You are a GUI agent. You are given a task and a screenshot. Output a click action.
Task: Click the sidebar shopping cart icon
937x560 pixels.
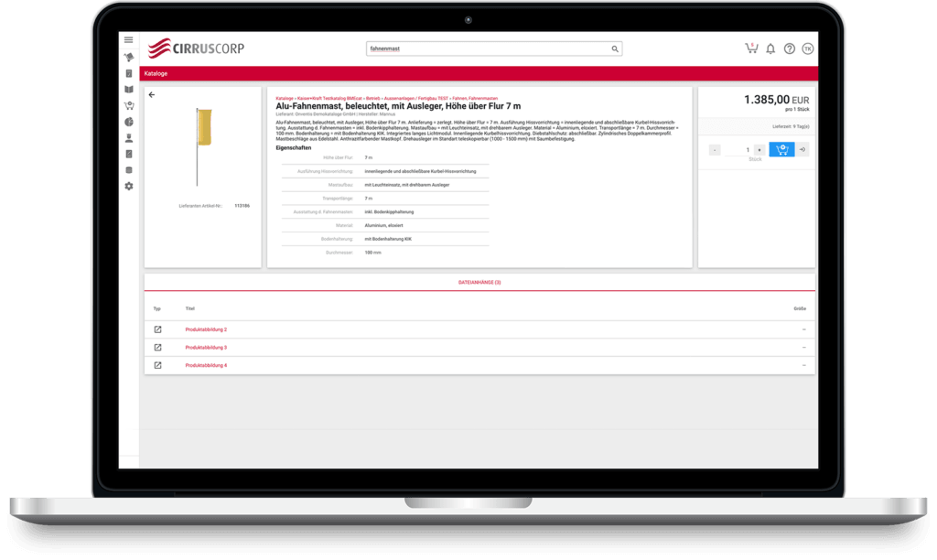(129, 105)
